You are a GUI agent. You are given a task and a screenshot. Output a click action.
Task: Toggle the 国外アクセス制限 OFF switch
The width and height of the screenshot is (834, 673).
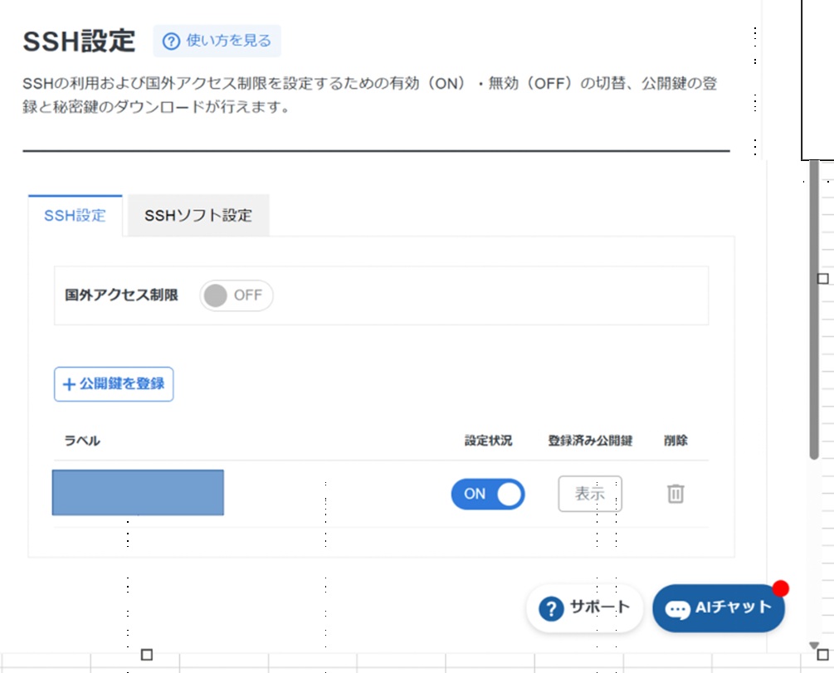click(x=236, y=295)
